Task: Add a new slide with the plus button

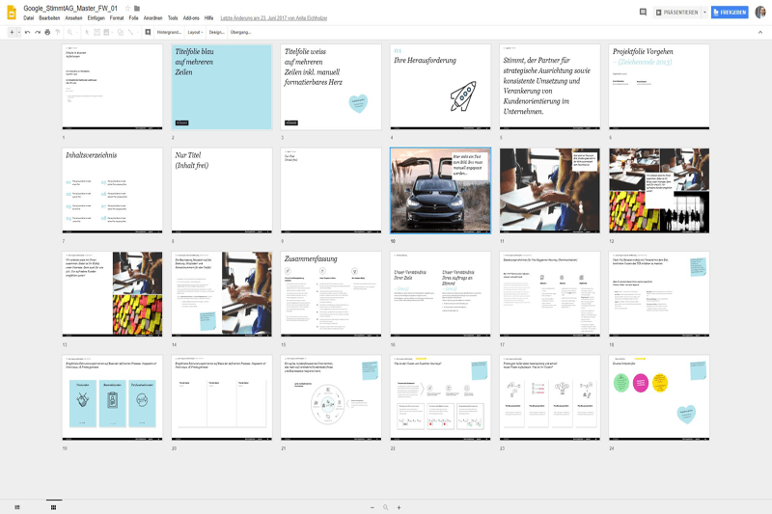Action: [12, 33]
